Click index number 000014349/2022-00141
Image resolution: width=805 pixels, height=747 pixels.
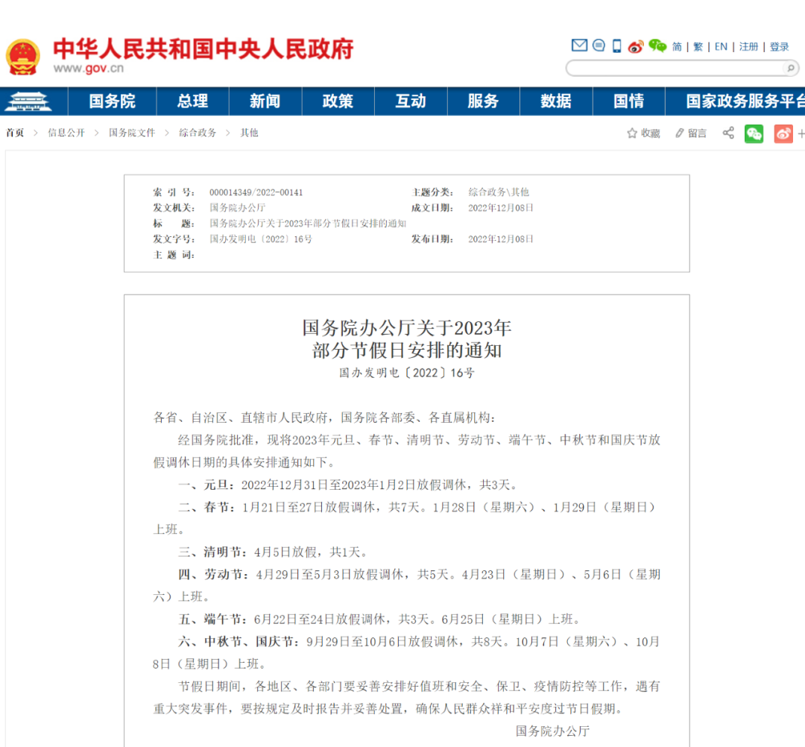tap(256, 192)
